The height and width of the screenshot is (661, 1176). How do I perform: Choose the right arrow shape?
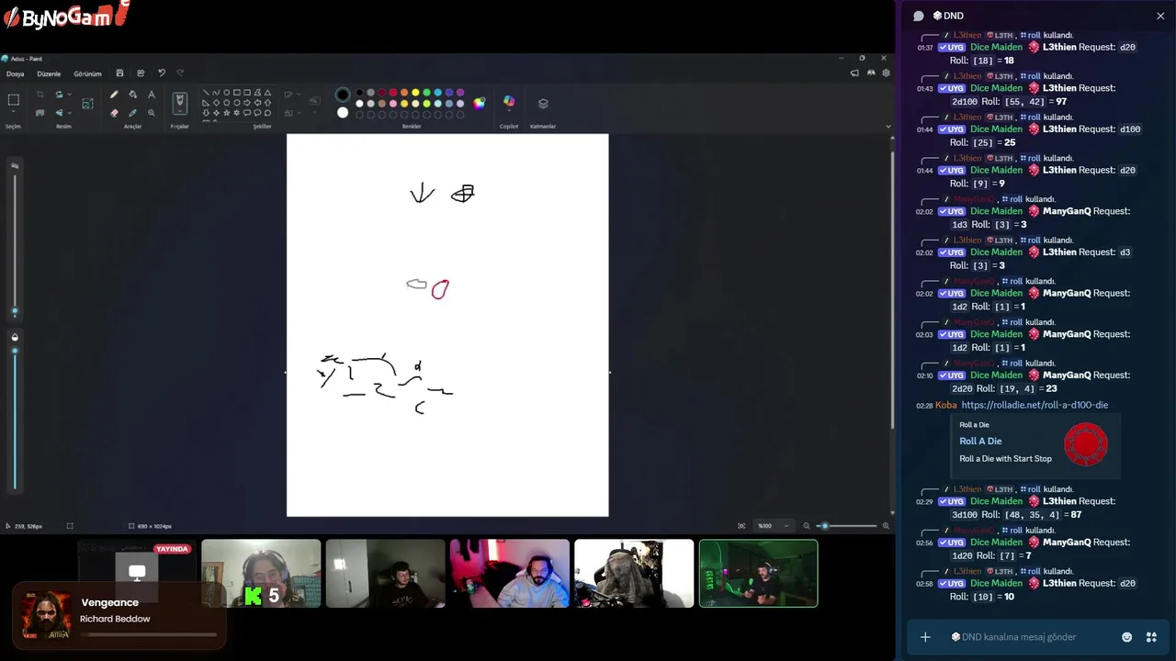(247, 103)
